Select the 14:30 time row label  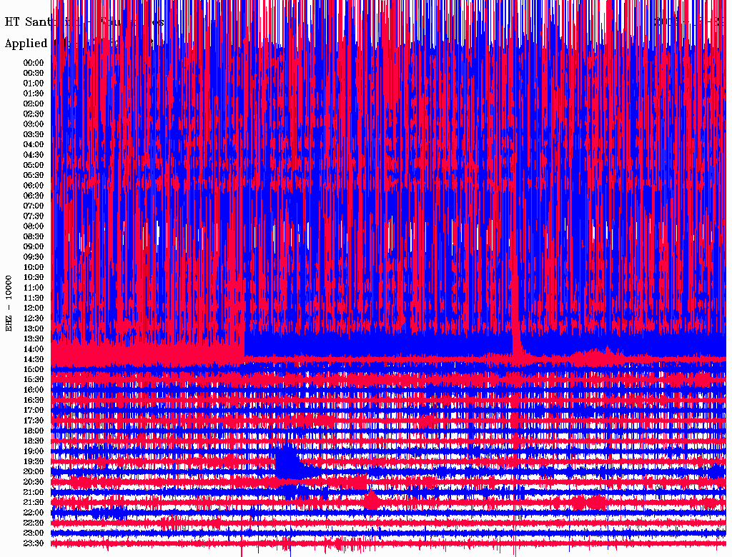coord(34,360)
